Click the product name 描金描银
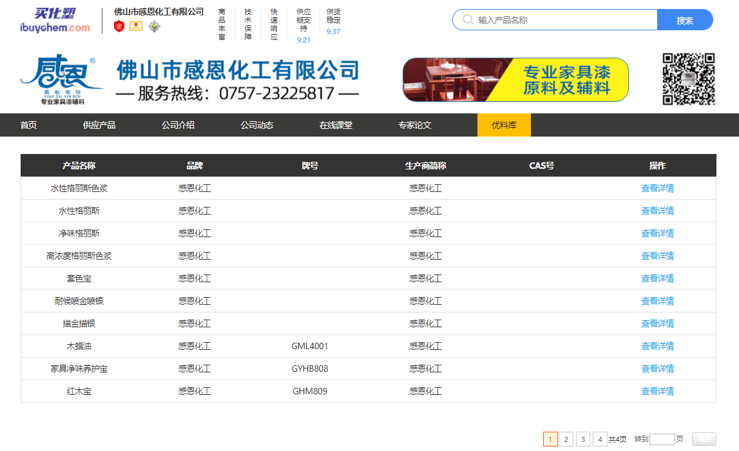739x451 pixels. point(79,323)
